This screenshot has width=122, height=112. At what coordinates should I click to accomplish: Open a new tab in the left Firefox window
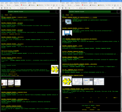pyautogui.click(x=57, y=5)
